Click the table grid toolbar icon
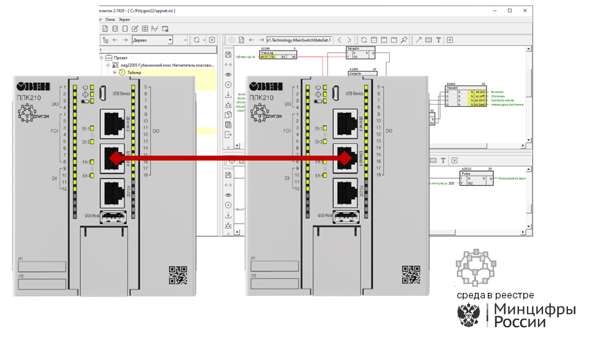The width and height of the screenshot is (590, 337). (145, 29)
